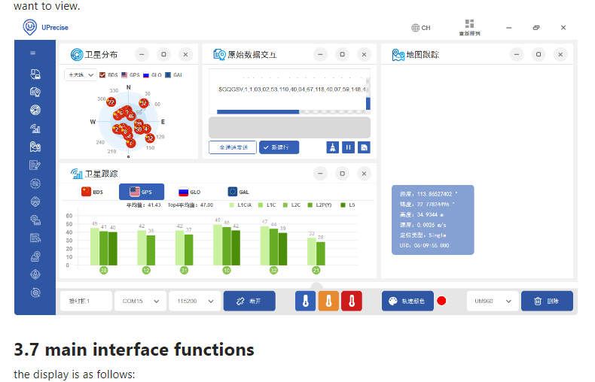Screen dimensions: 595x382
Task: Click the gear-with-device sidebar icon
Action: tap(35, 220)
